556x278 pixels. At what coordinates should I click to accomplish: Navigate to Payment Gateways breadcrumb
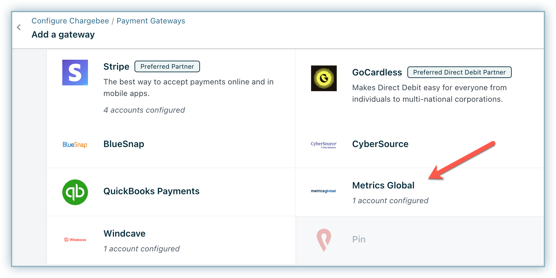[151, 21]
